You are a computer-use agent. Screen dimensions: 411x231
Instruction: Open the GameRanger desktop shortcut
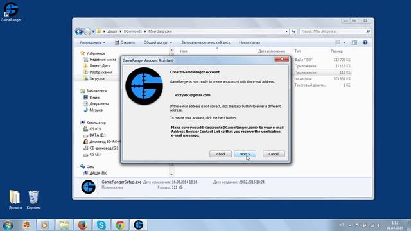tap(11, 12)
